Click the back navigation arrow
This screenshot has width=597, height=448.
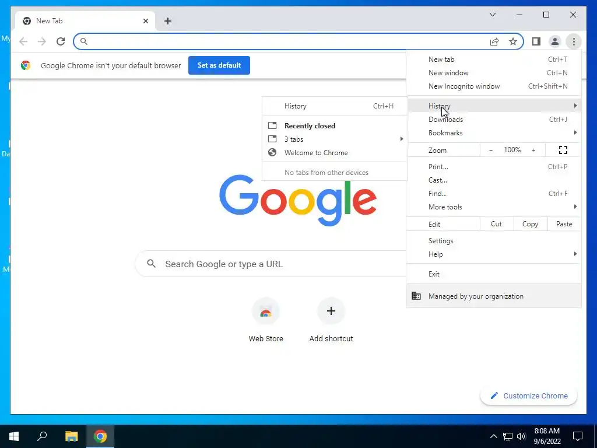pos(23,41)
